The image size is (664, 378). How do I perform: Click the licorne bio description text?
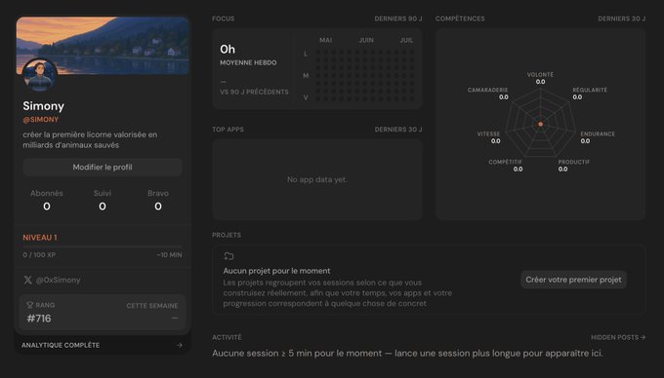[x=90, y=139]
